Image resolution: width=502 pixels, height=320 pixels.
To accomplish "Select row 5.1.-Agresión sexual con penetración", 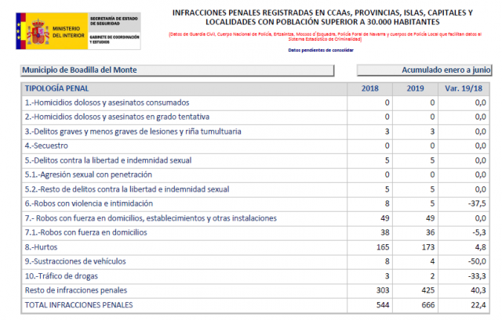I will click(255, 174).
